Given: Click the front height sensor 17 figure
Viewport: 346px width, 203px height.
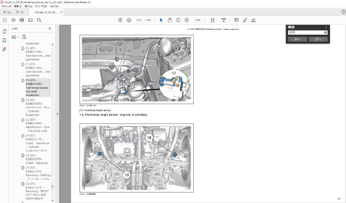Looking at the screenshot, I should tap(137, 69).
